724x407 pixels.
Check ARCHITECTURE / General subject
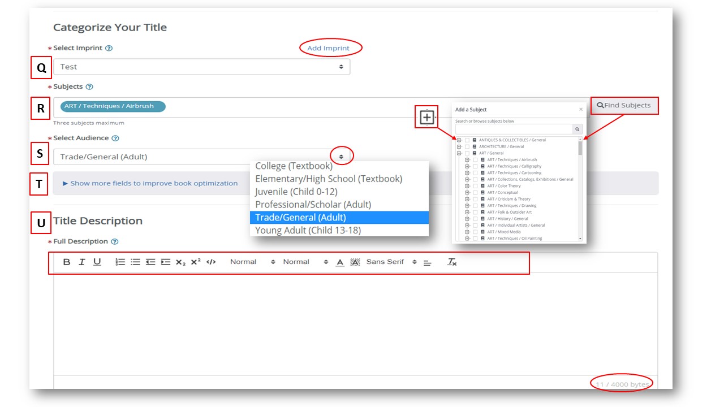pos(467,146)
